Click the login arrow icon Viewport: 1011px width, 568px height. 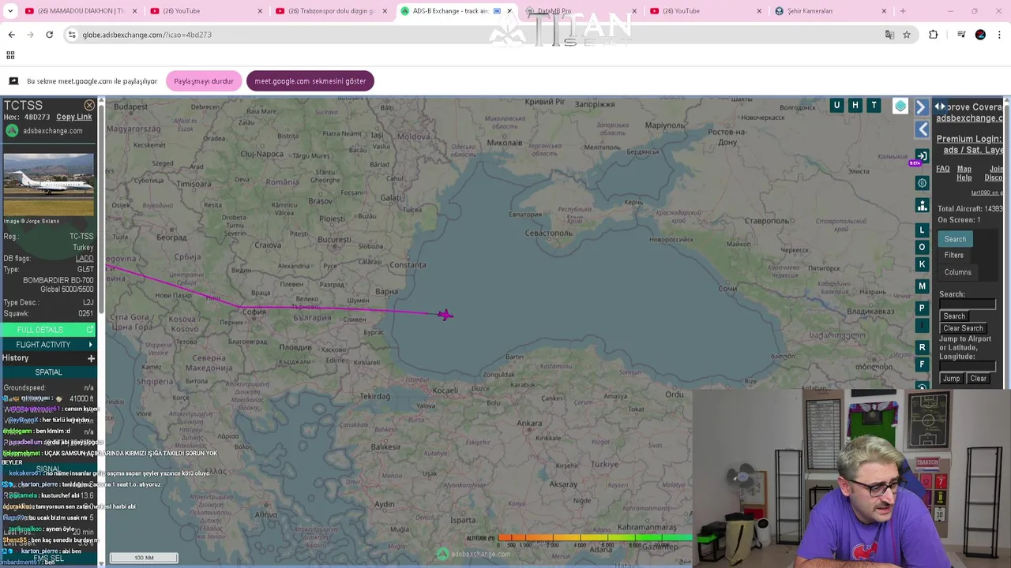[x=922, y=156]
